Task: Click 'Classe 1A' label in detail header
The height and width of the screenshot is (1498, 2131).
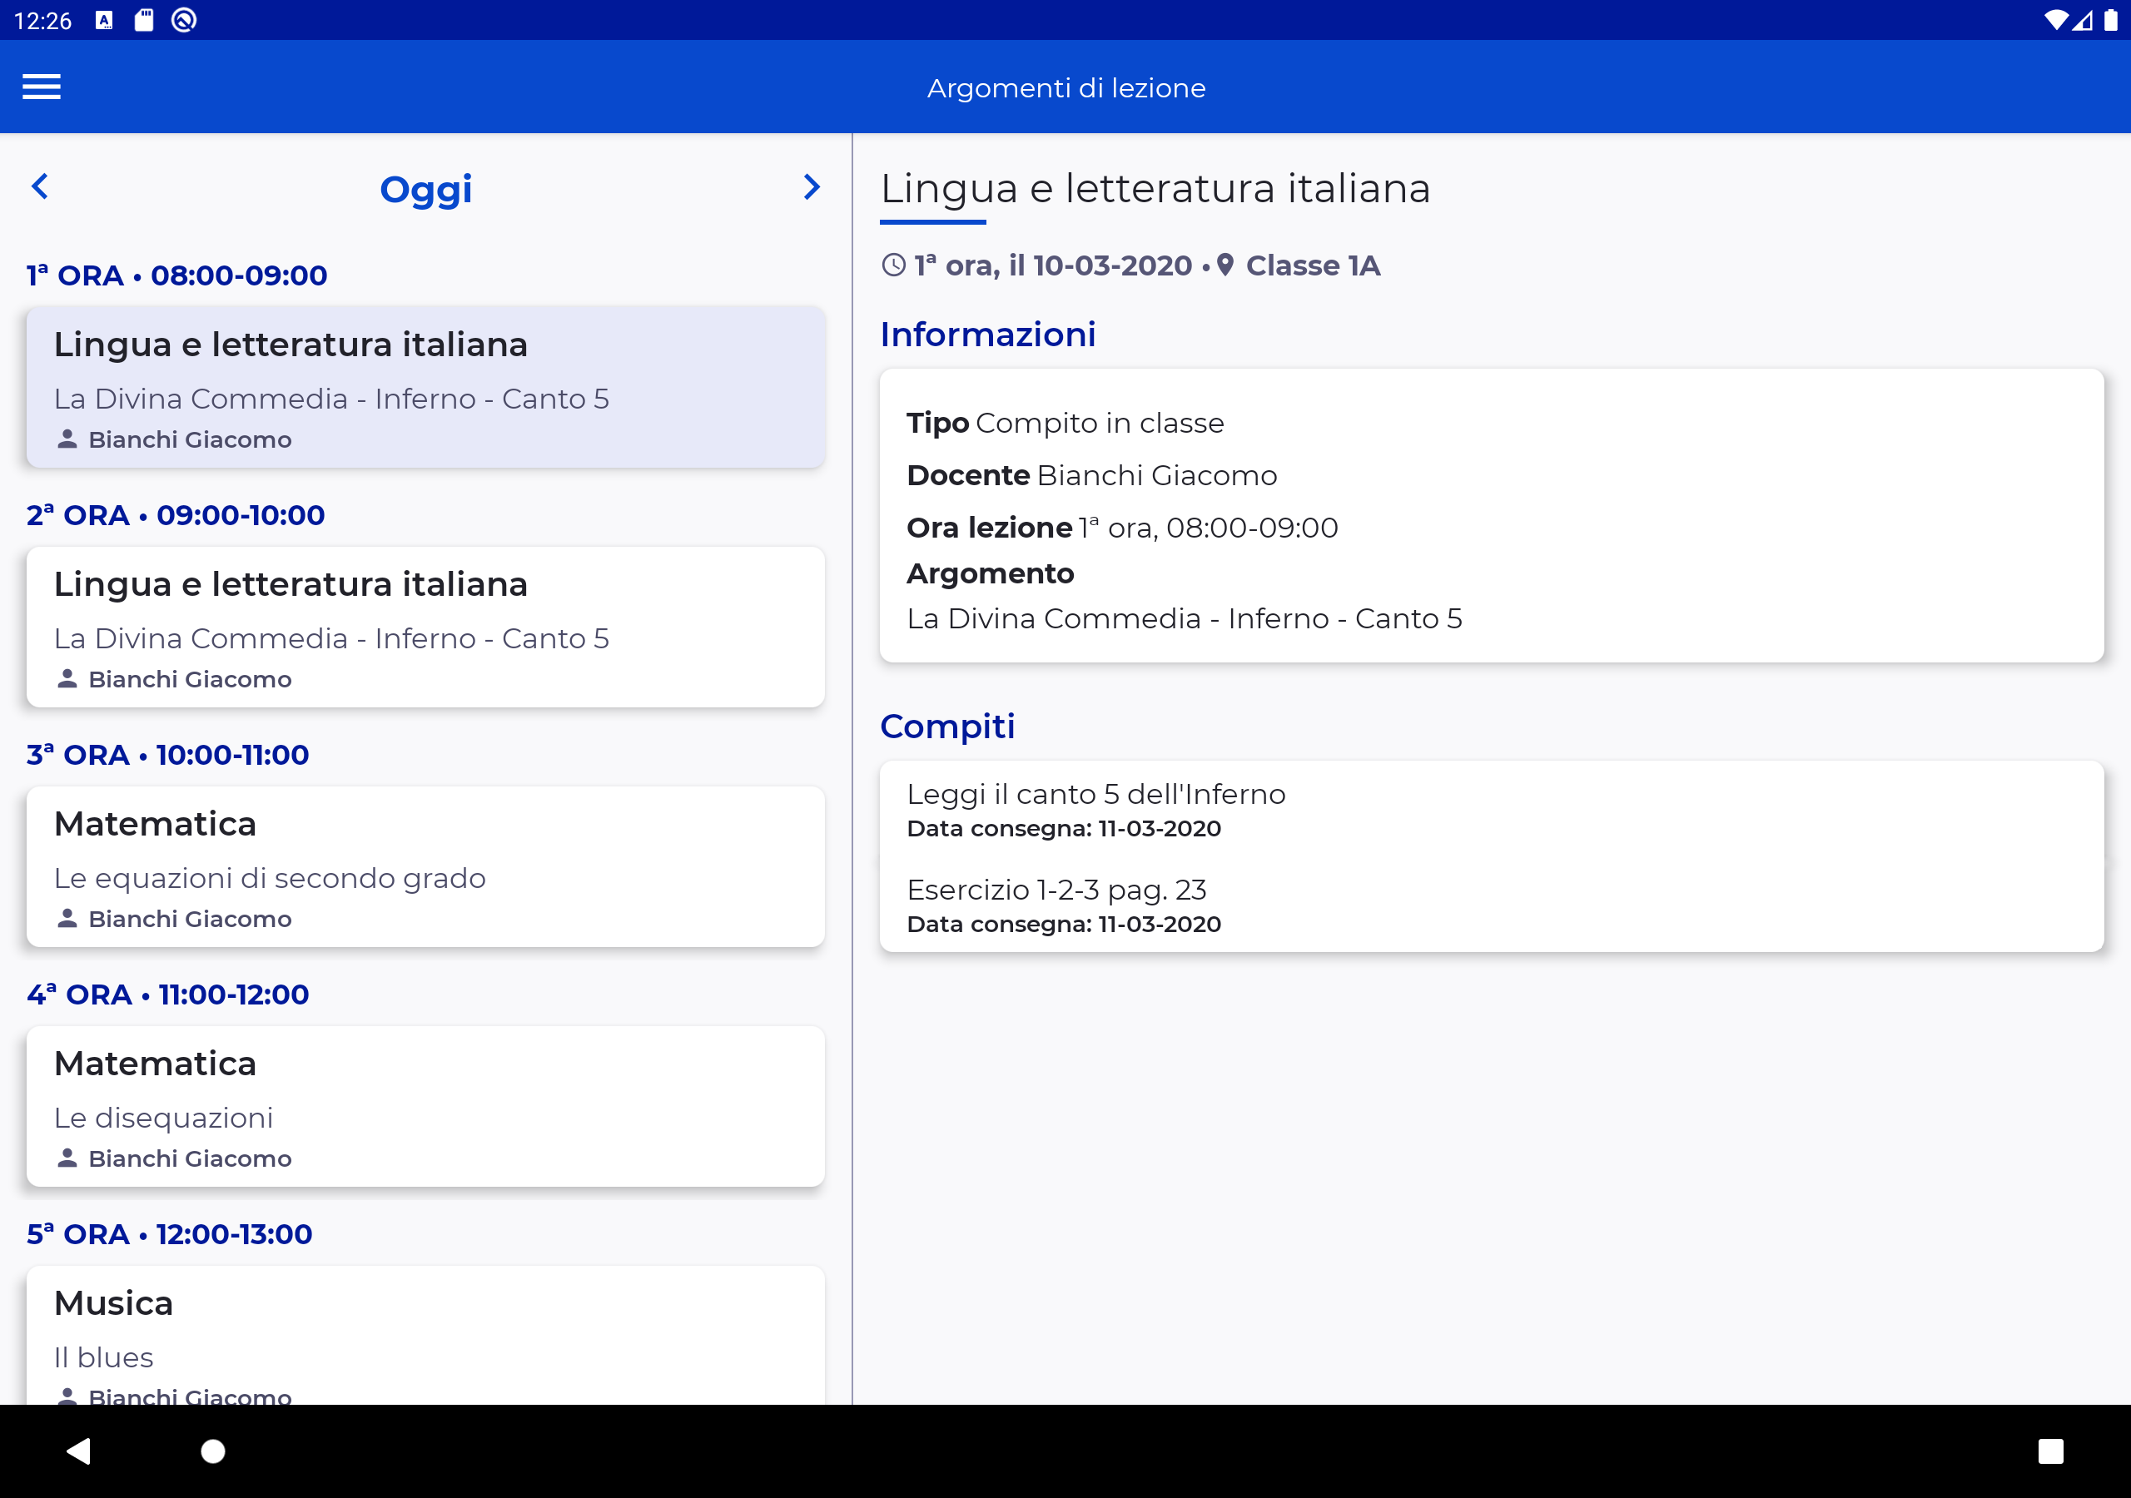Action: click(1314, 265)
